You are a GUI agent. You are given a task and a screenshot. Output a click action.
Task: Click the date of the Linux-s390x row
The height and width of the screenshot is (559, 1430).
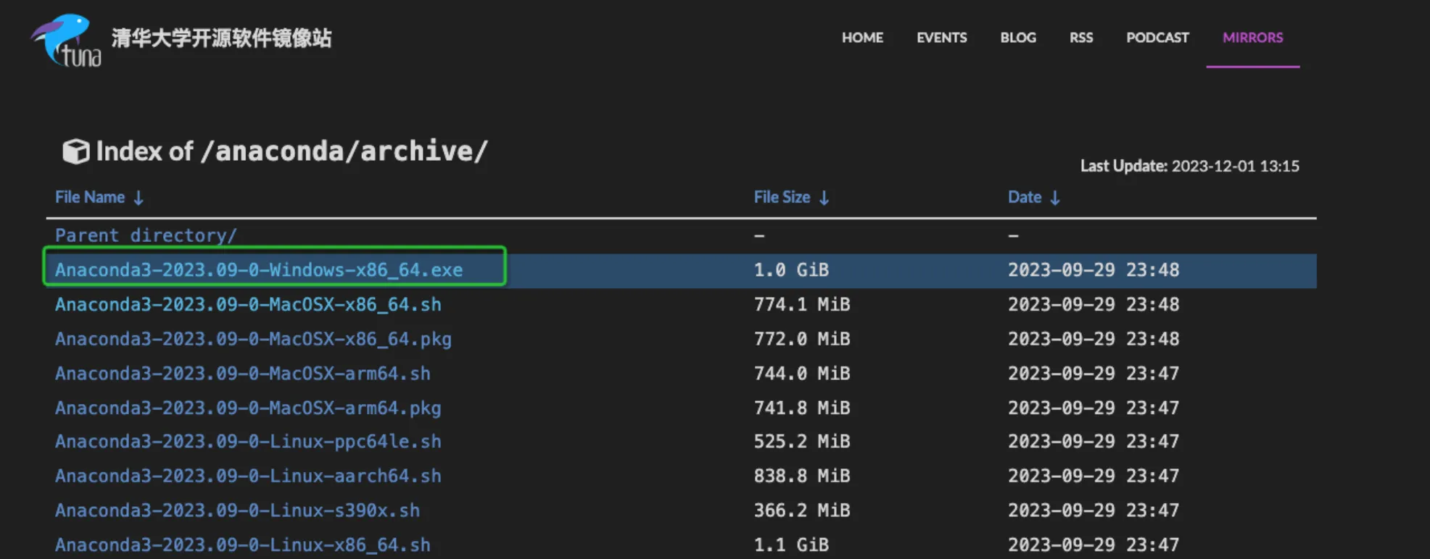point(1094,510)
